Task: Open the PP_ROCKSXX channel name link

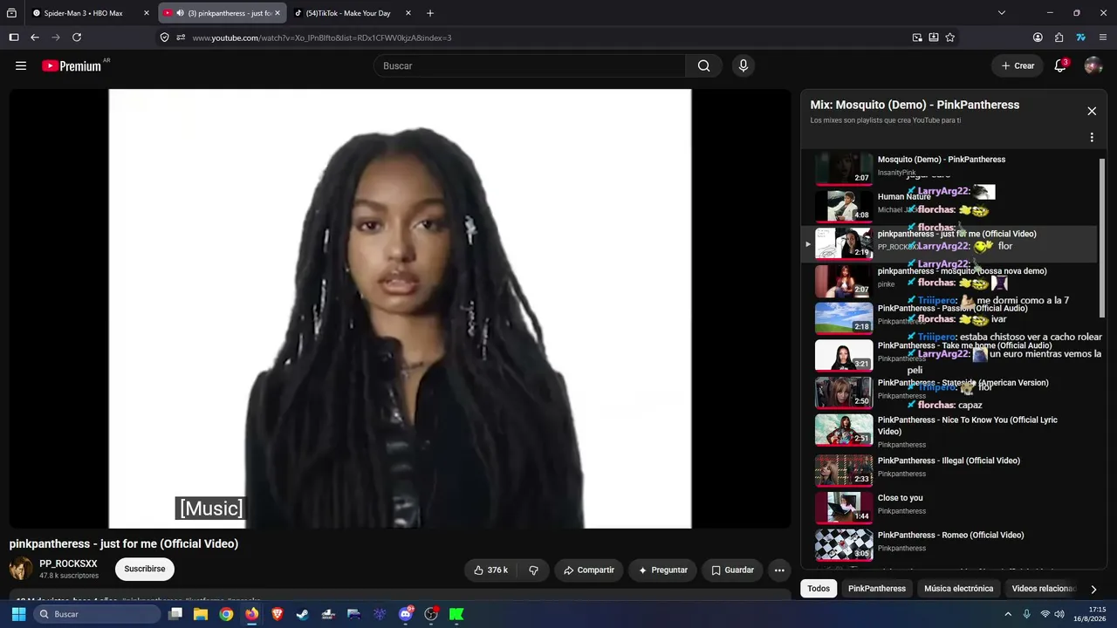Action: (x=68, y=563)
